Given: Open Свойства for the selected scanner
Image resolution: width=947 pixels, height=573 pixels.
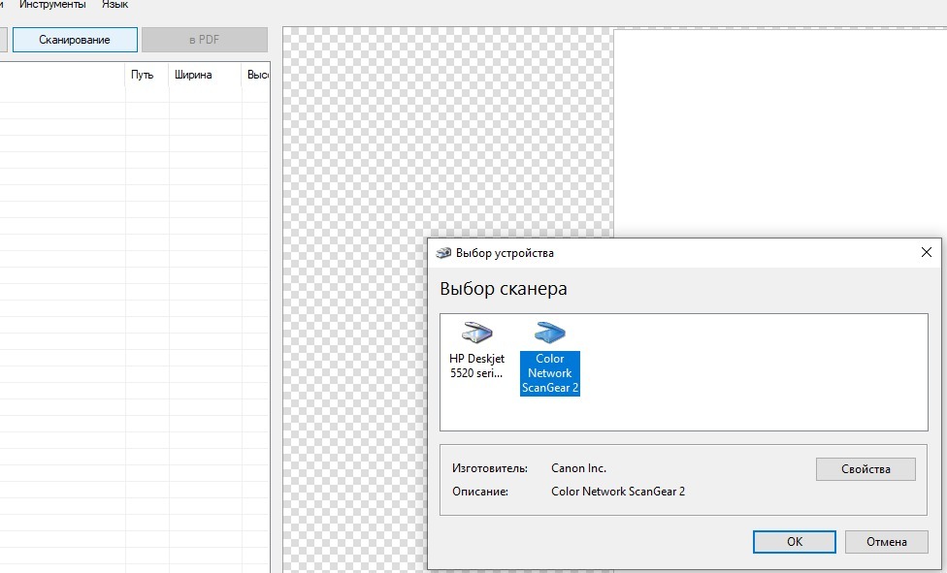Looking at the screenshot, I should tap(865, 469).
